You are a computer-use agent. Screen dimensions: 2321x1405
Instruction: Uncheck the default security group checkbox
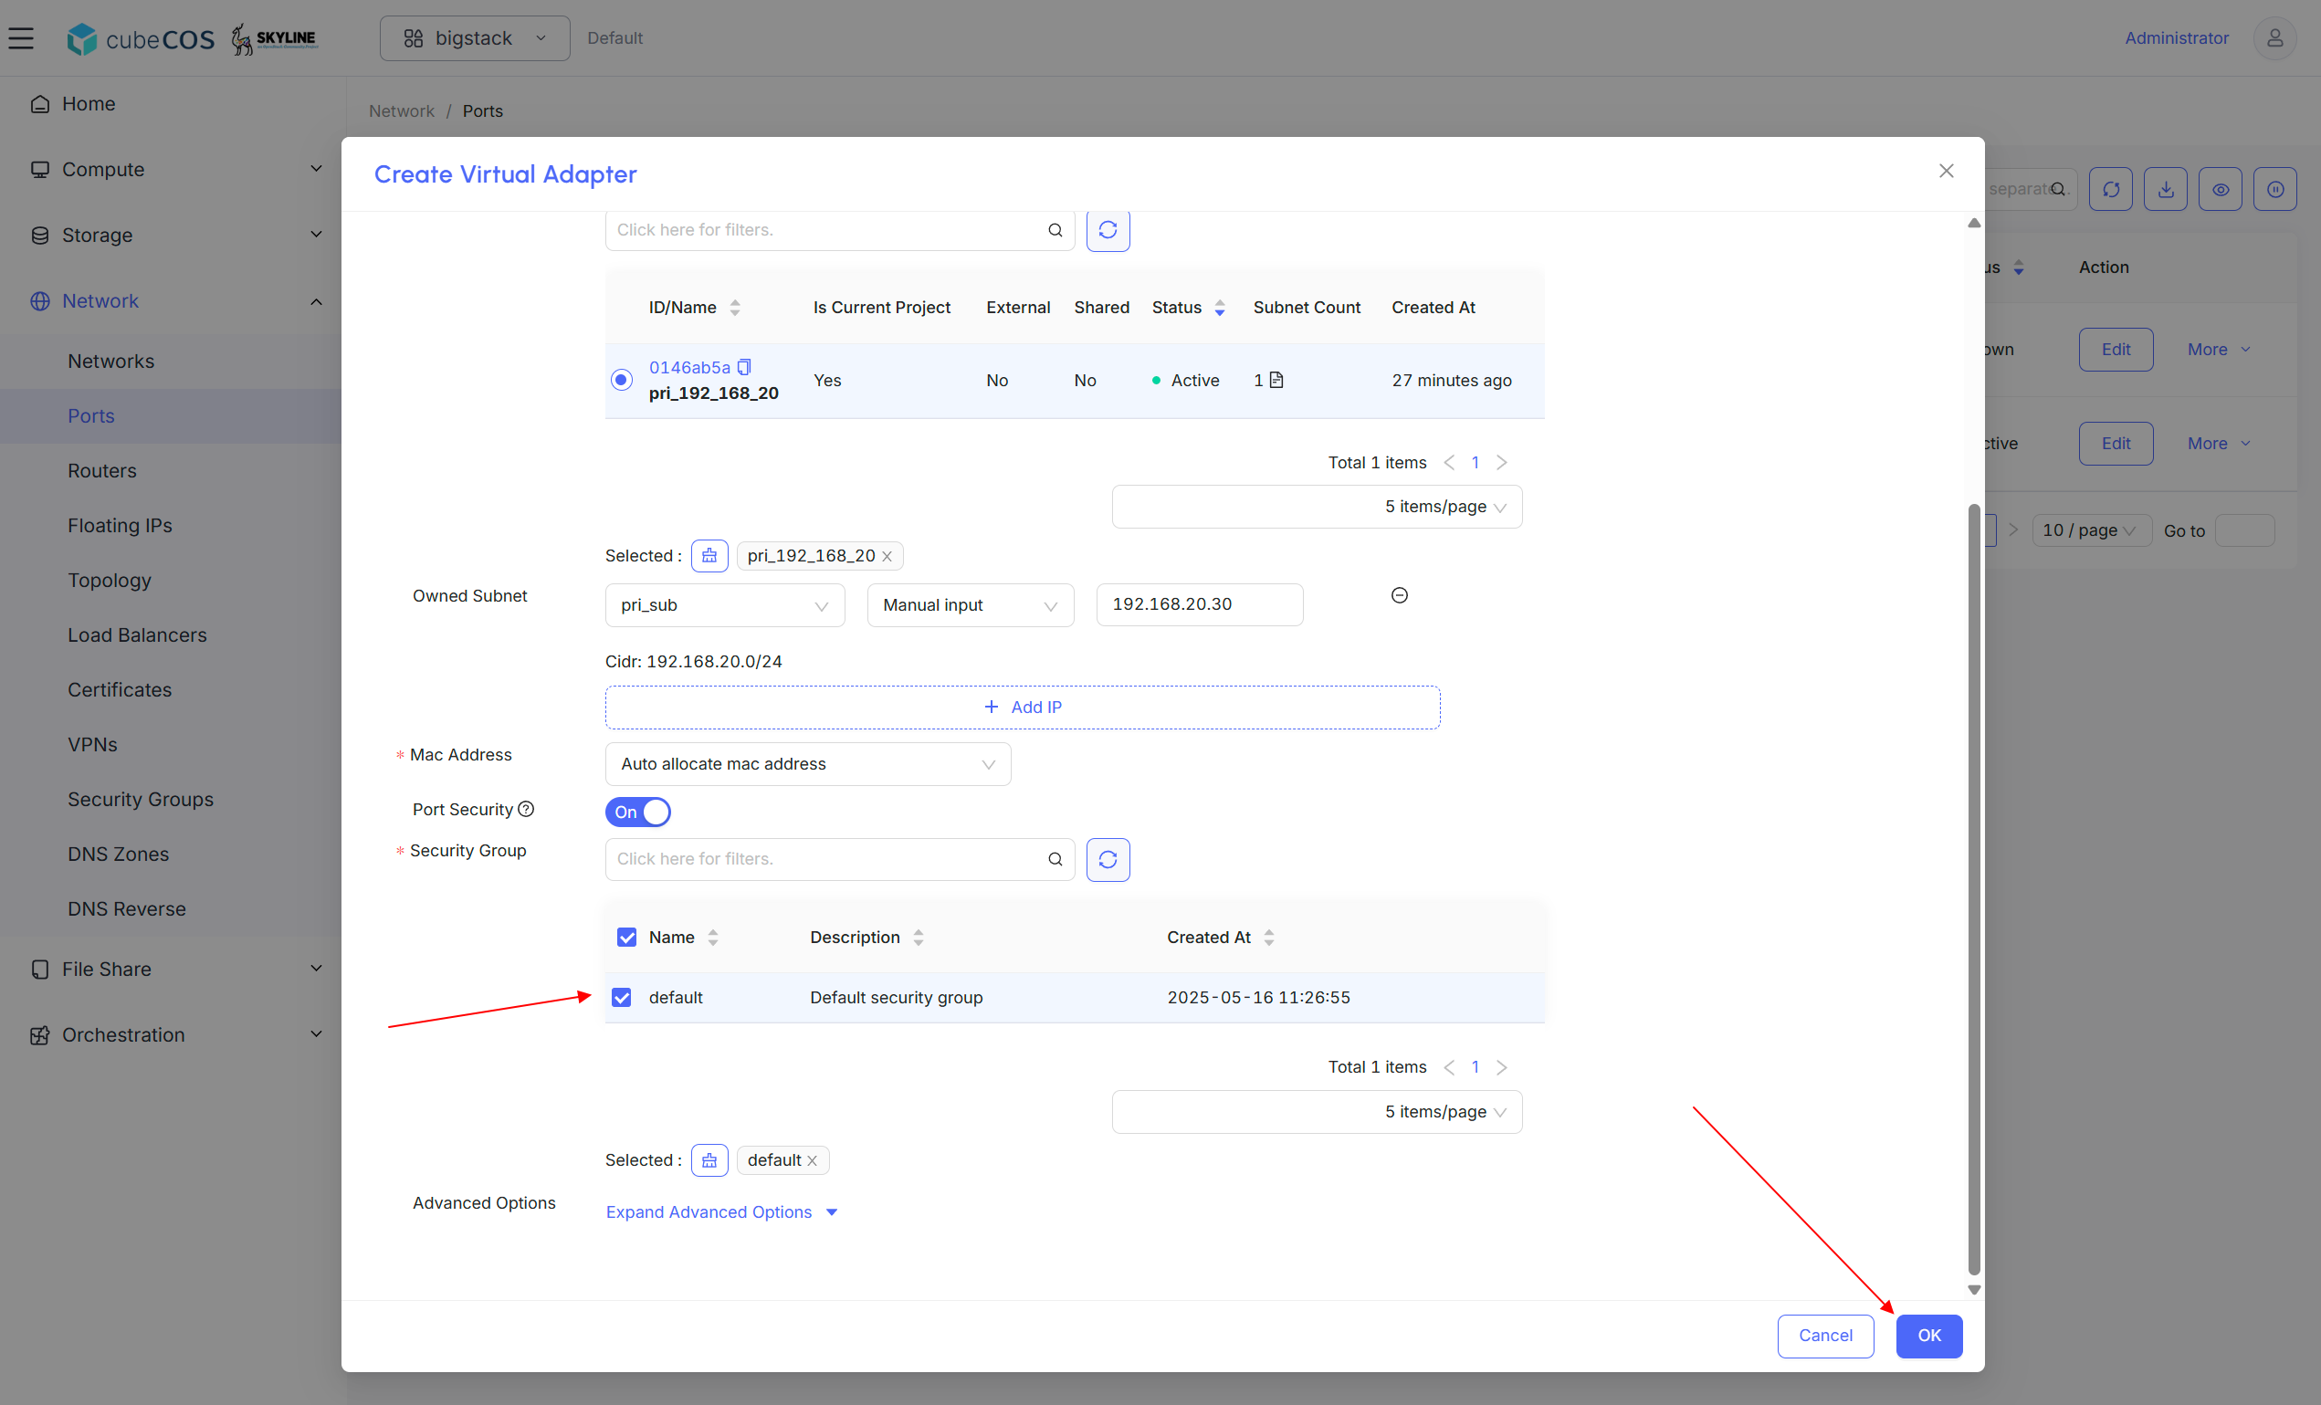pos(622,997)
